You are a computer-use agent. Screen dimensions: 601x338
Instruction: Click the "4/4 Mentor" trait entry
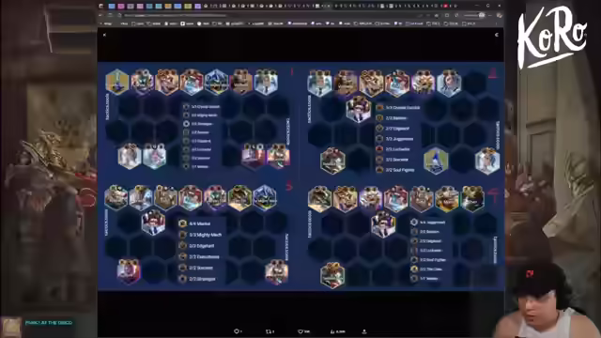tap(195, 223)
